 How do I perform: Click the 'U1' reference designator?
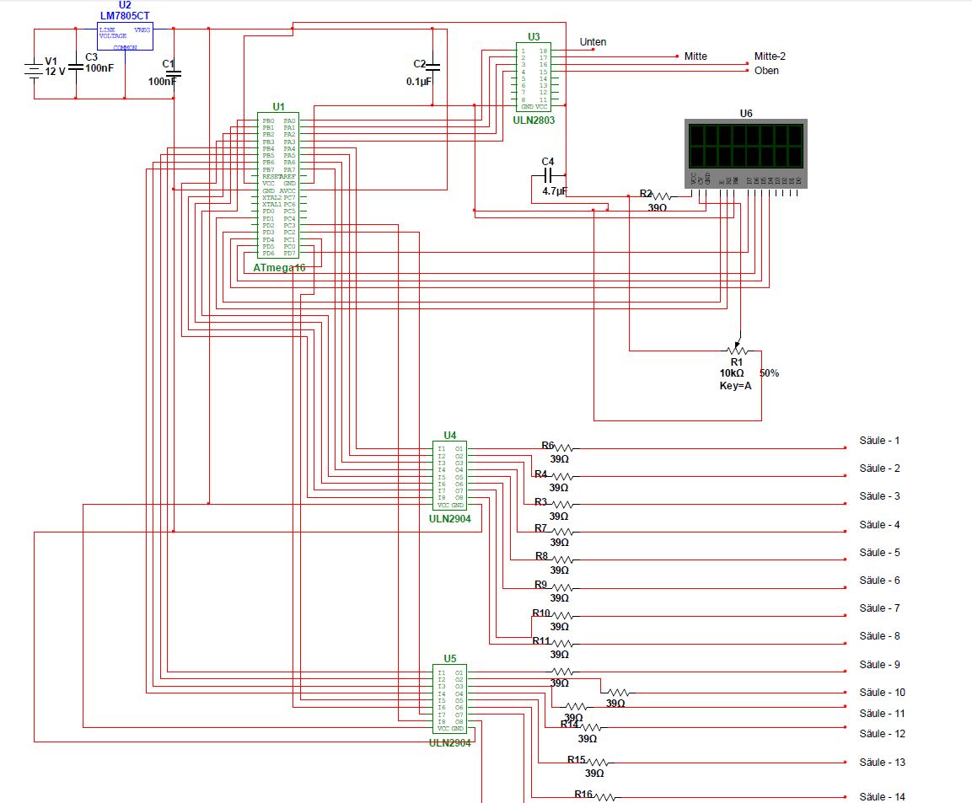pyautogui.click(x=278, y=106)
